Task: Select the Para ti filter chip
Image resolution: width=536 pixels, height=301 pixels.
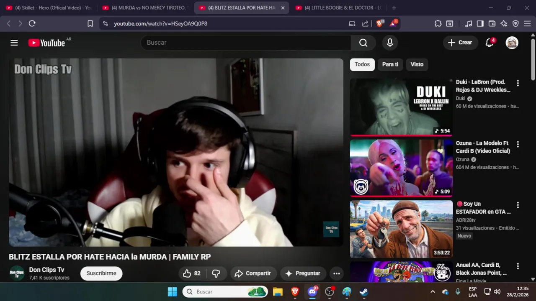Action: 390,64
